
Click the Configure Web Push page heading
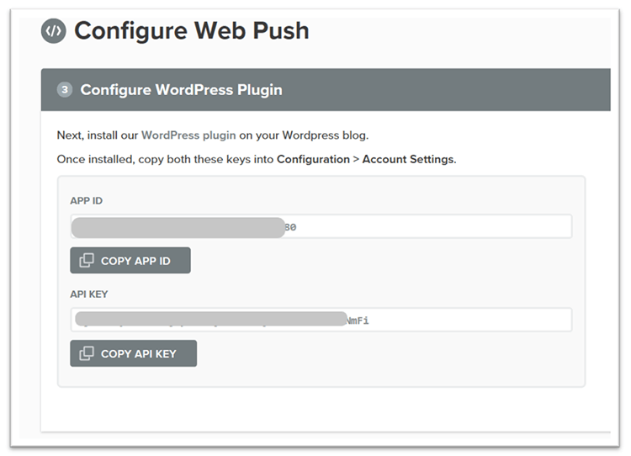[192, 31]
